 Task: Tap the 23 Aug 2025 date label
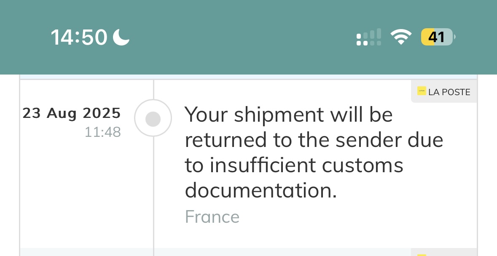(x=72, y=113)
